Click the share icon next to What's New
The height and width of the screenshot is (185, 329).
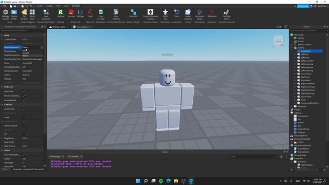click(315, 6)
